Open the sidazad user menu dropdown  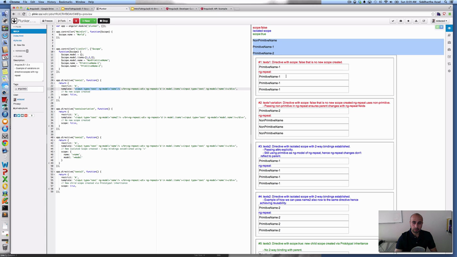pos(440,21)
